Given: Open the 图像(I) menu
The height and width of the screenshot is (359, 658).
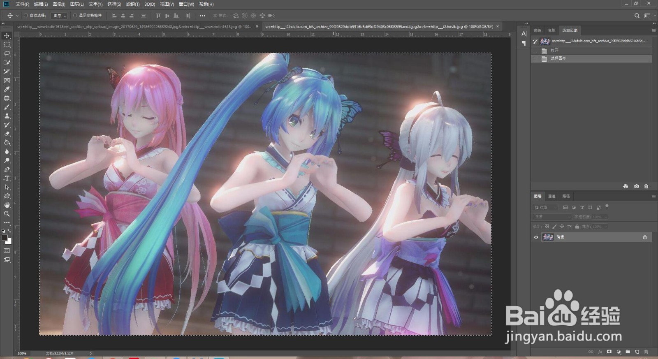Looking at the screenshot, I should click(59, 4).
